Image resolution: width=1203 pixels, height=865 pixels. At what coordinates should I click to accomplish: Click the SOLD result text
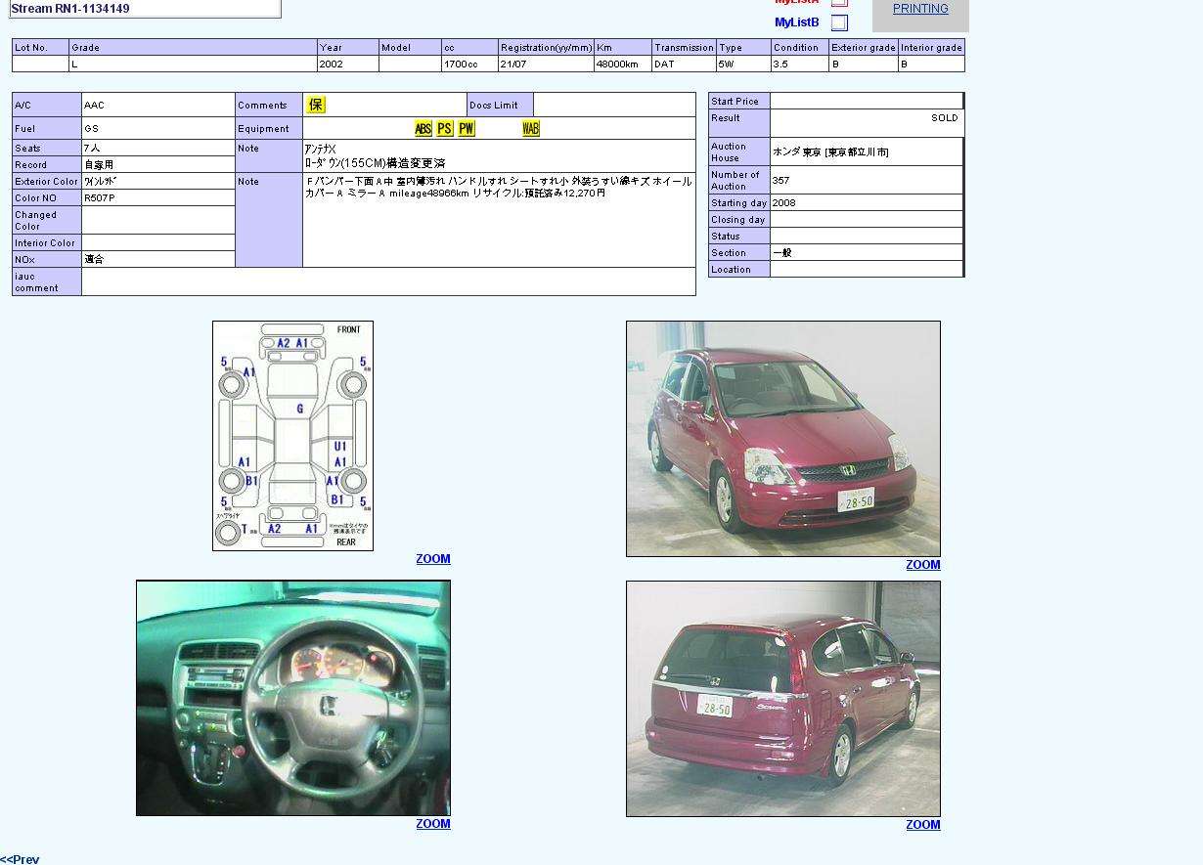(945, 118)
